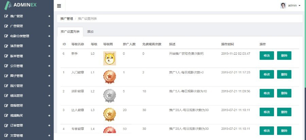This screenshot has width=306, height=140.
Task: Click the AdminEx logo
Action: (x=20, y=5)
